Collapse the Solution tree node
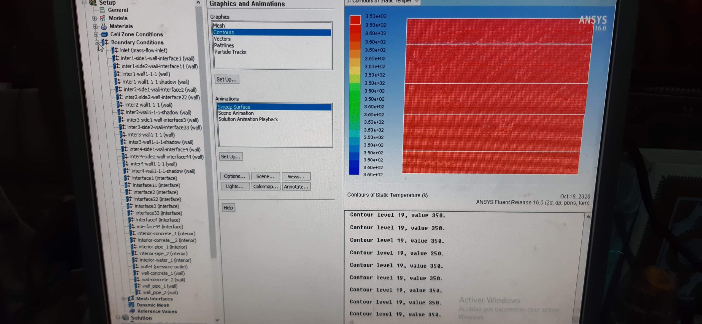 pyautogui.click(x=118, y=317)
